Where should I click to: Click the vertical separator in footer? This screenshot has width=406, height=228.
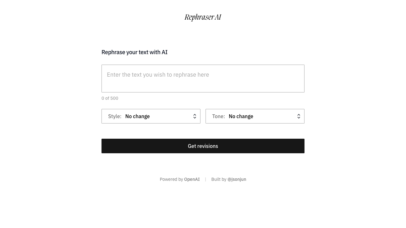click(206, 179)
